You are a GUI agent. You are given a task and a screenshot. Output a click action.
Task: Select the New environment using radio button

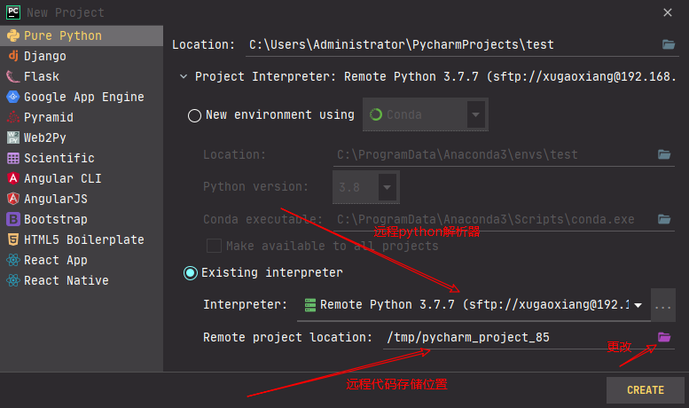(194, 115)
